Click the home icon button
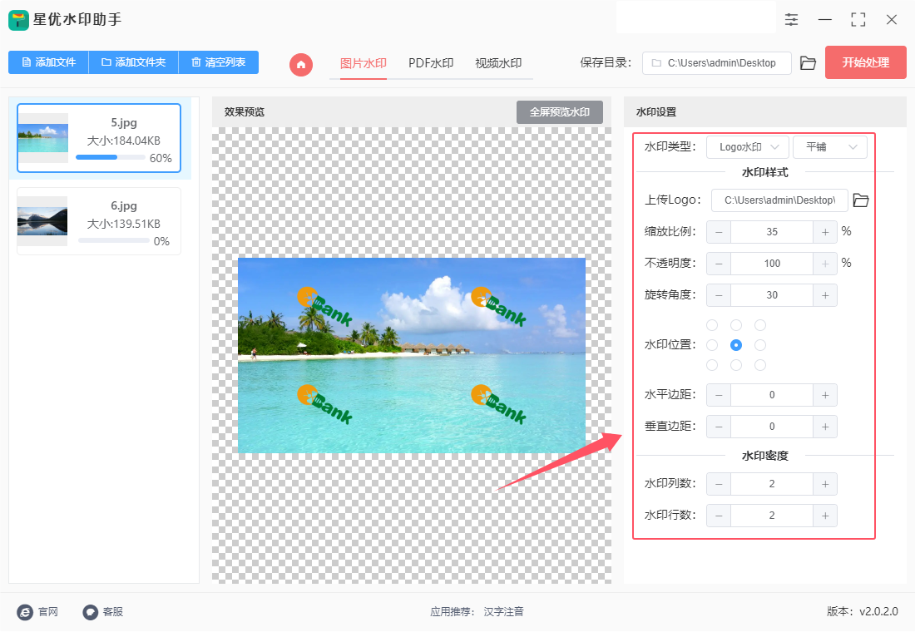915x632 pixels. tap(301, 64)
